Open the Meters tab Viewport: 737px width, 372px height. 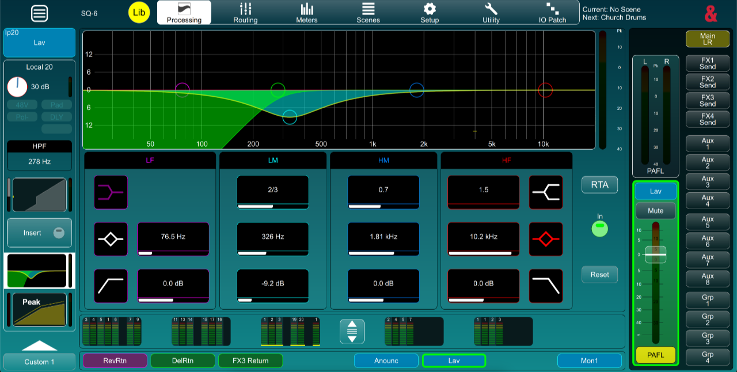[x=306, y=12]
